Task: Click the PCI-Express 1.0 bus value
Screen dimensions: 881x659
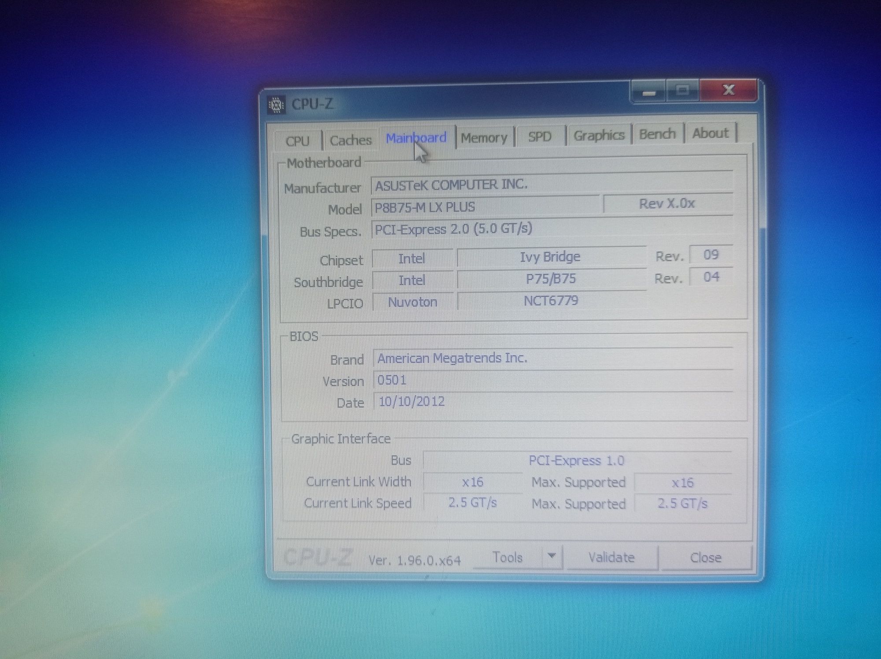Action: [577, 461]
